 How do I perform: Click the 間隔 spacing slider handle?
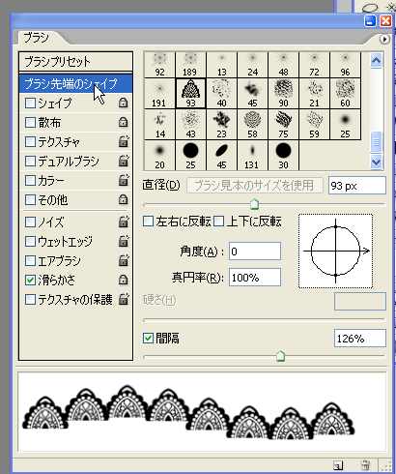pos(281,356)
